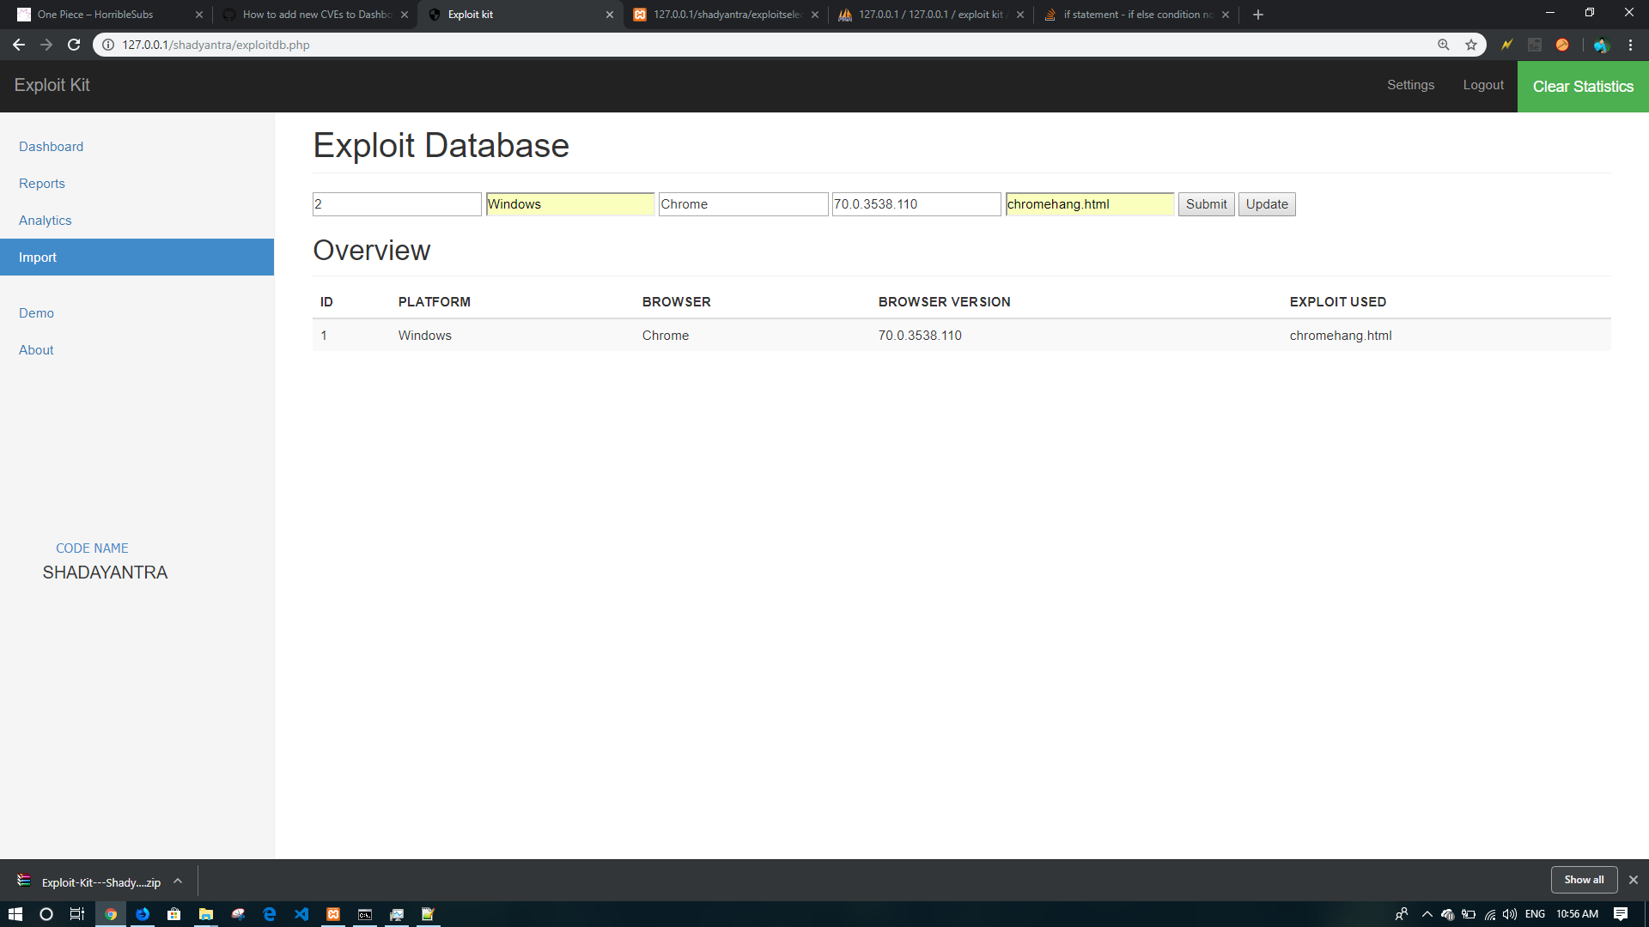The height and width of the screenshot is (927, 1649).
Task: Click the volume icon in the system tray
Action: tap(1510, 914)
